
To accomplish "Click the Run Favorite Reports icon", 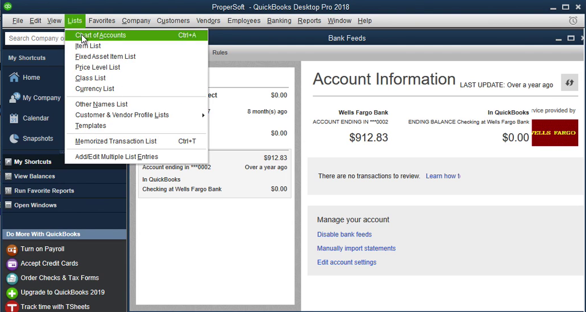I will [8, 190].
